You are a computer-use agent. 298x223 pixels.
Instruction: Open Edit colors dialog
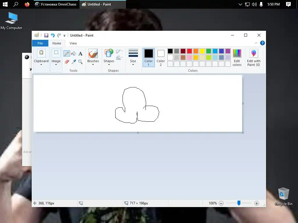click(237, 58)
